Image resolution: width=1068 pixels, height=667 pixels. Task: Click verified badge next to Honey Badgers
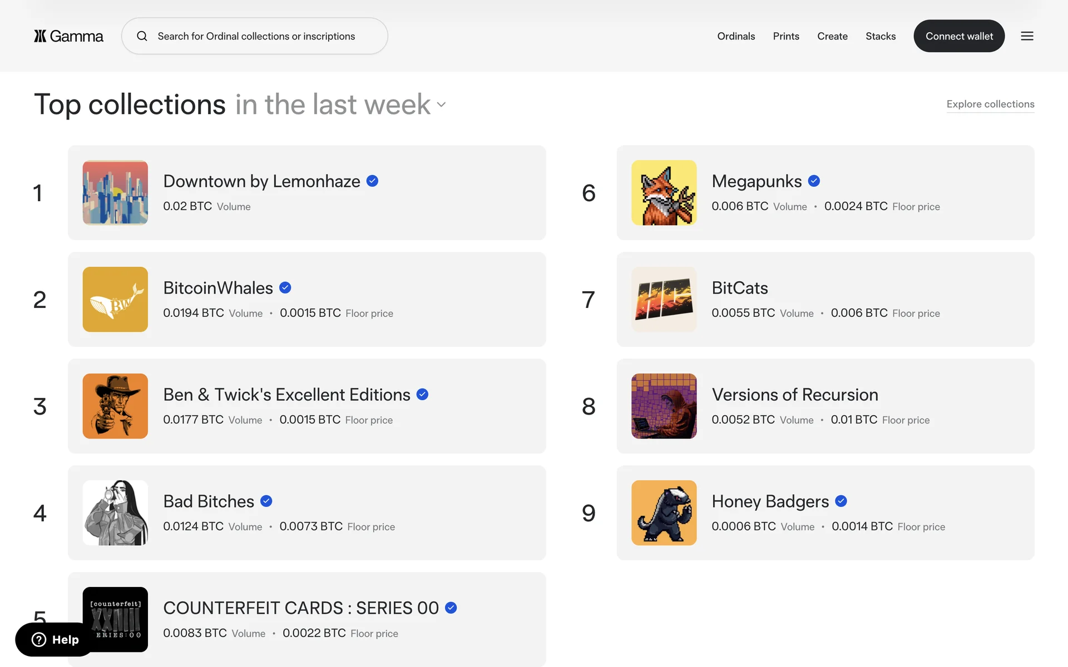pyautogui.click(x=841, y=501)
